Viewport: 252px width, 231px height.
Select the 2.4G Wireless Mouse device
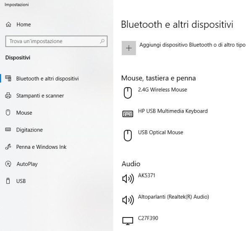162,90
